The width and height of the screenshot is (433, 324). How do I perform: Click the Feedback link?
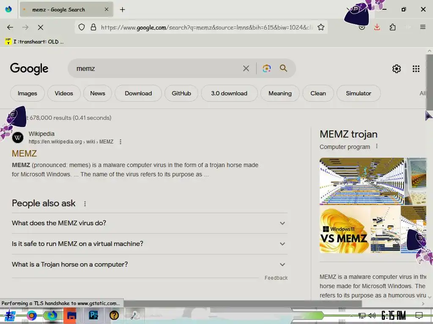tap(276, 278)
